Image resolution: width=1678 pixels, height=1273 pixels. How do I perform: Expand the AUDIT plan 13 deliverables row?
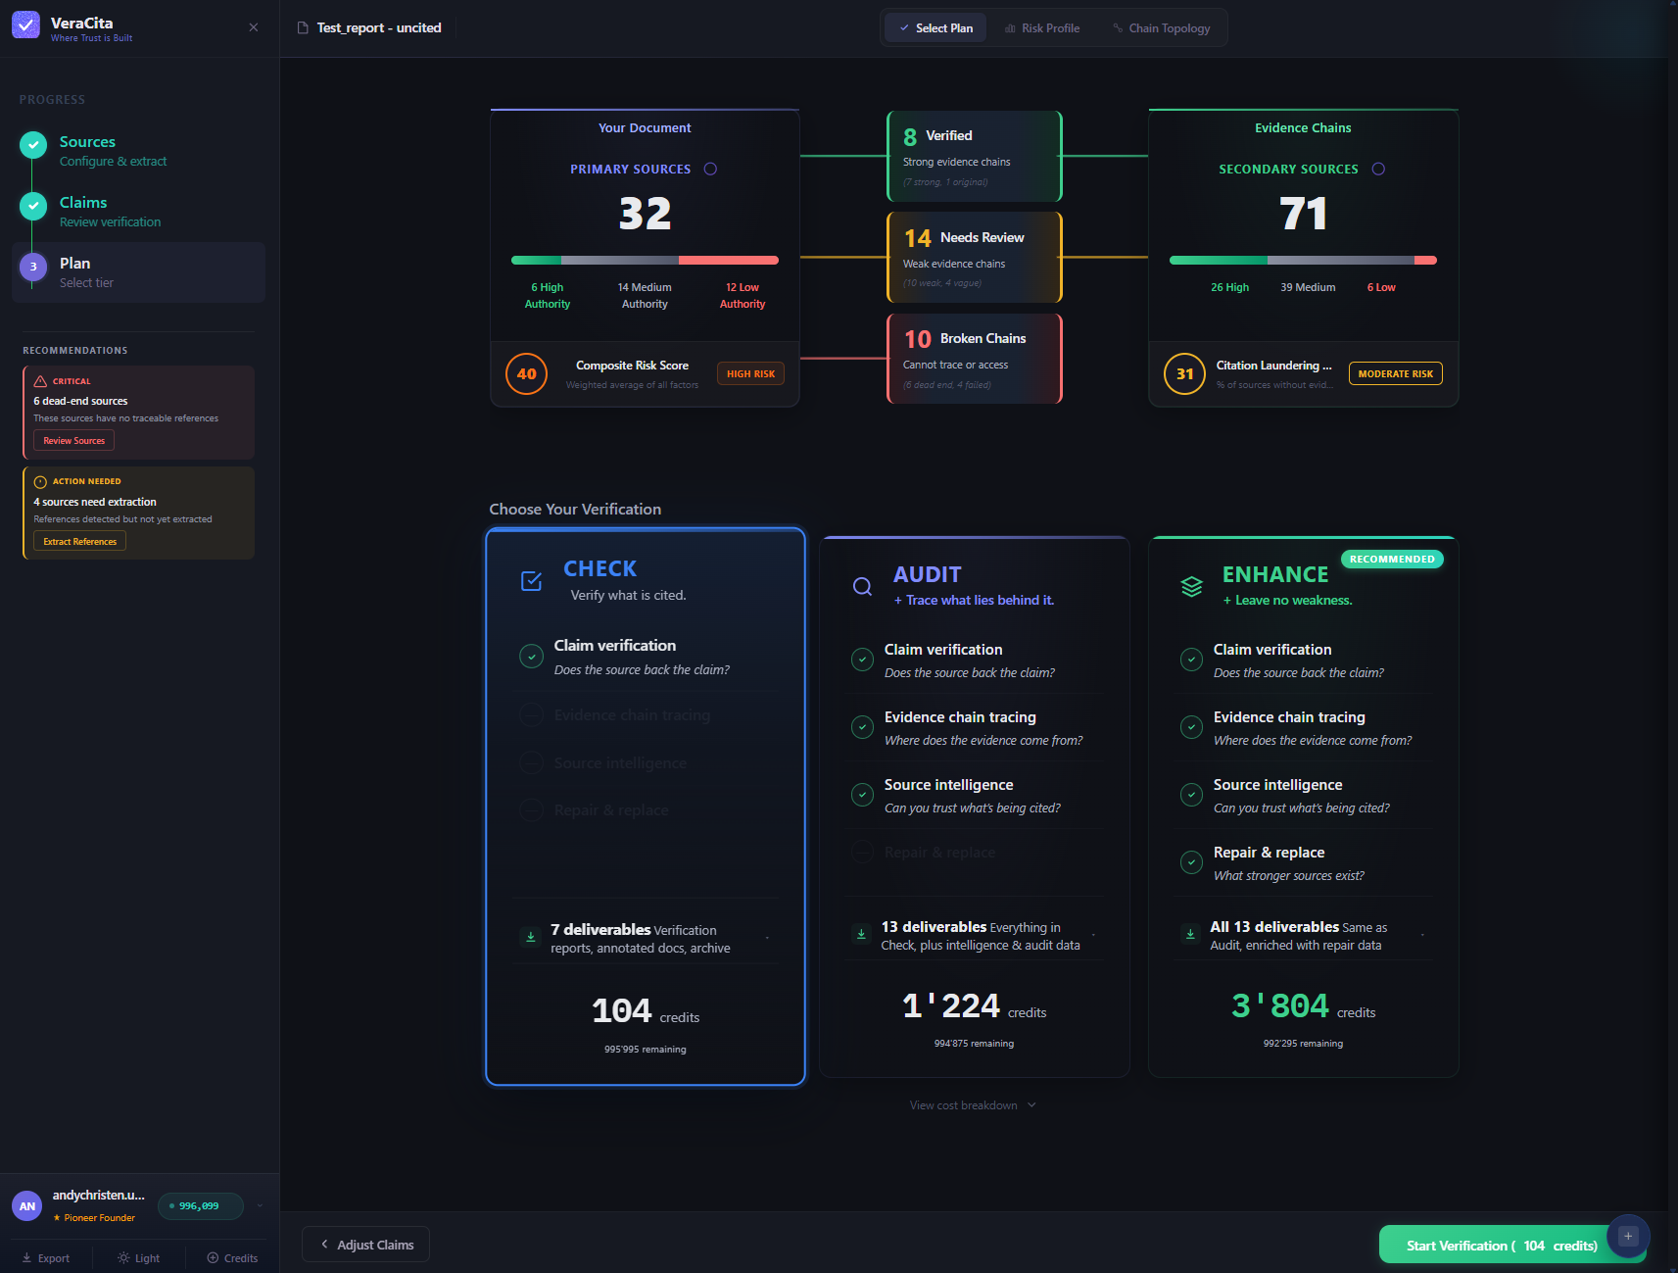975,935
